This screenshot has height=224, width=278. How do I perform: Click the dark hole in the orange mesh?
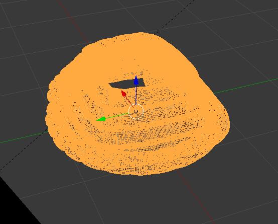(127, 84)
